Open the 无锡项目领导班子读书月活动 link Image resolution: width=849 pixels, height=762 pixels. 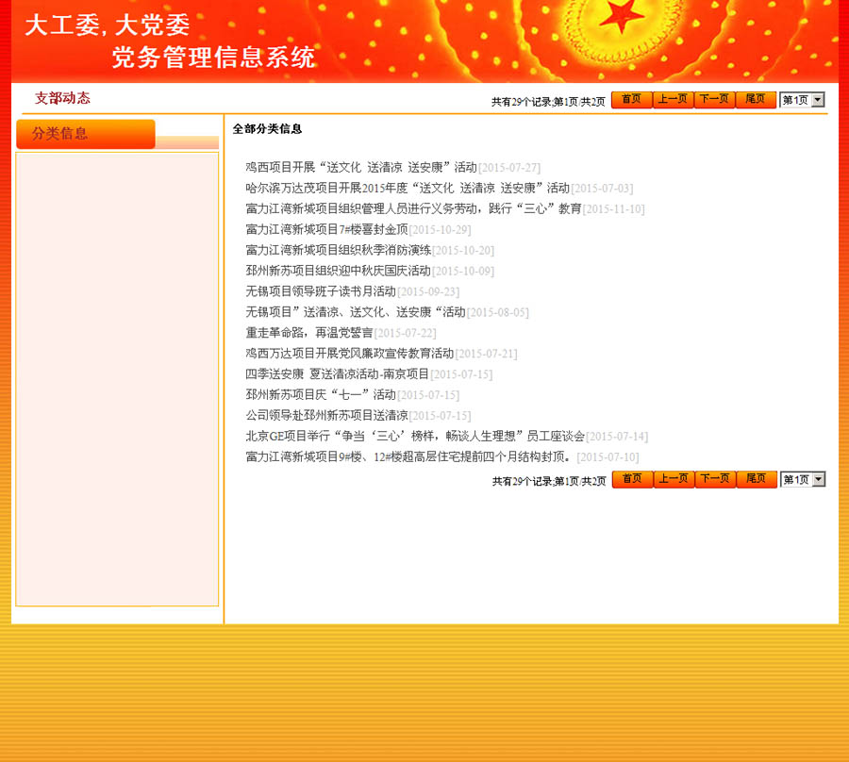tap(321, 291)
